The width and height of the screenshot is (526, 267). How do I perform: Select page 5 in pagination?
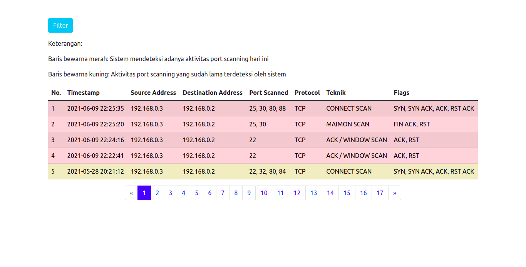coord(196,193)
